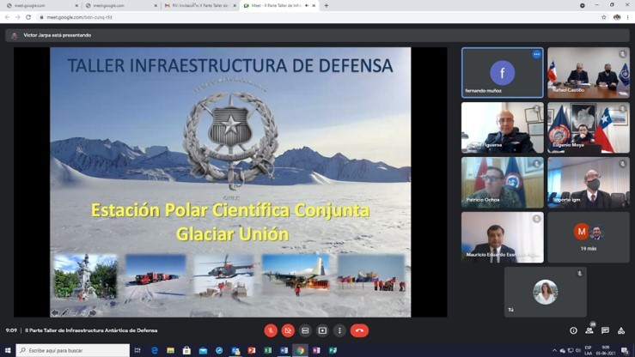Switch to the second meet.google.com tab

(119, 6)
